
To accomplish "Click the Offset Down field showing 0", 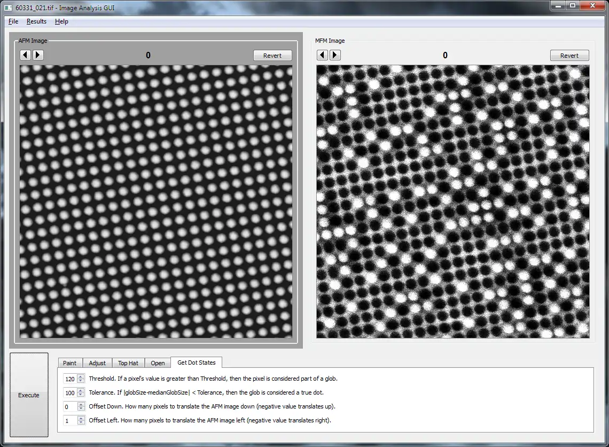I will click(x=70, y=407).
